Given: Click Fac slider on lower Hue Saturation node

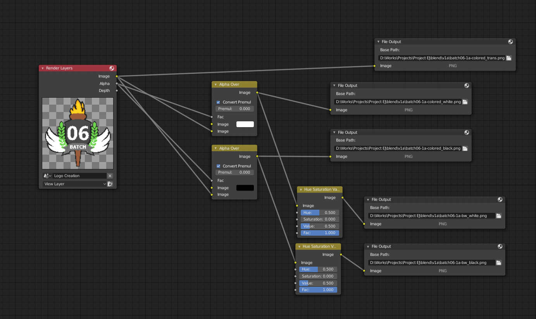Looking at the screenshot, I should pos(318,290).
